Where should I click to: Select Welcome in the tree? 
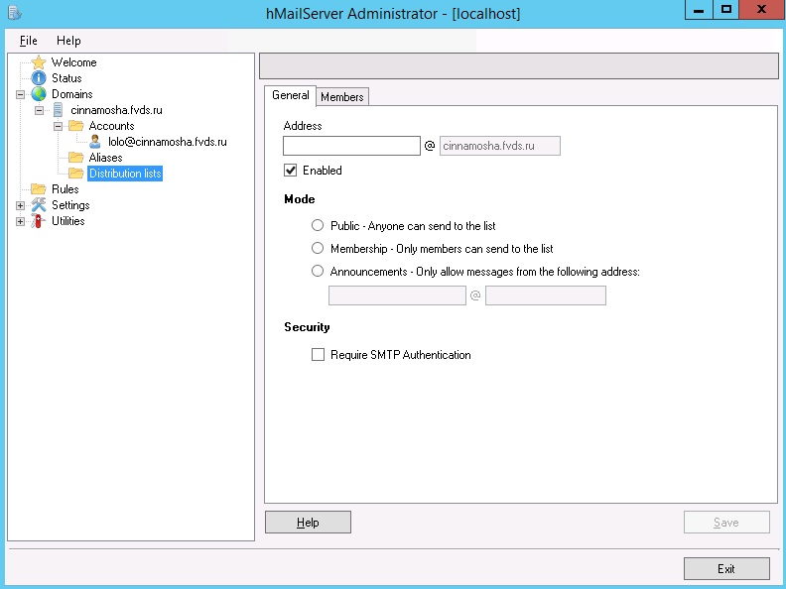point(74,62)
